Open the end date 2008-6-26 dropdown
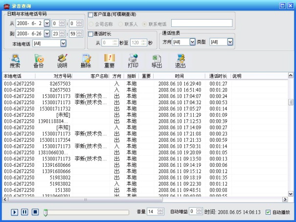This screenshot has height=222, width=296. click(x=47, y=34)
